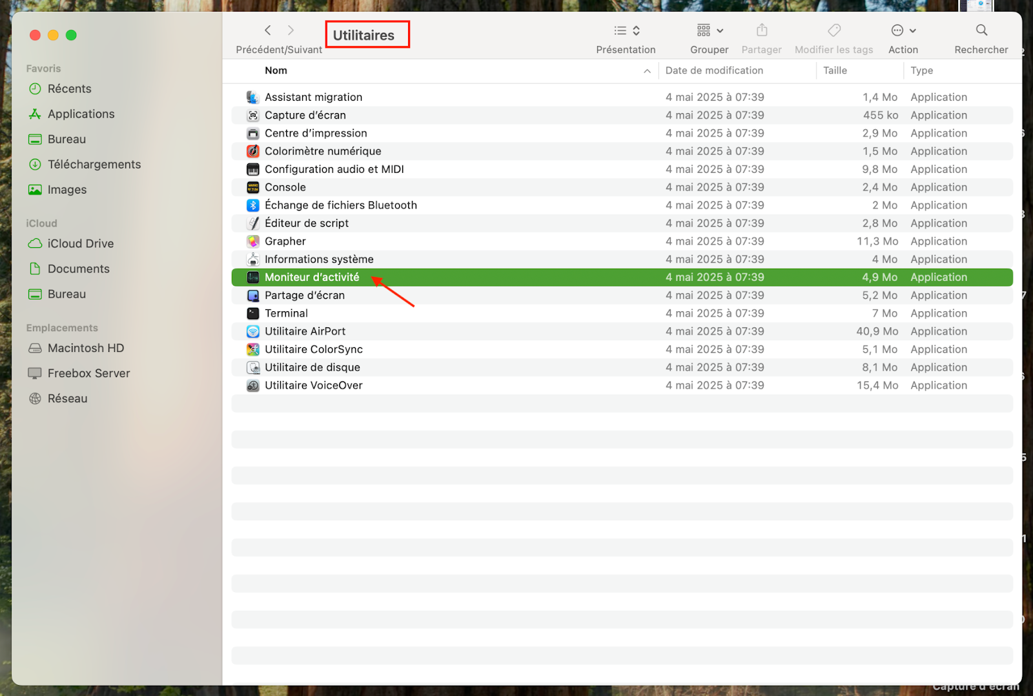This screenshot has height=696, width=1033.
Task: Select the Console application
Action: click(x=285, y=187)
